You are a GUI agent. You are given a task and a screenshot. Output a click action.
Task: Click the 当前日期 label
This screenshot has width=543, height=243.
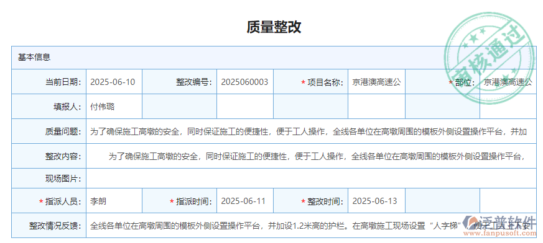(63, 82)
